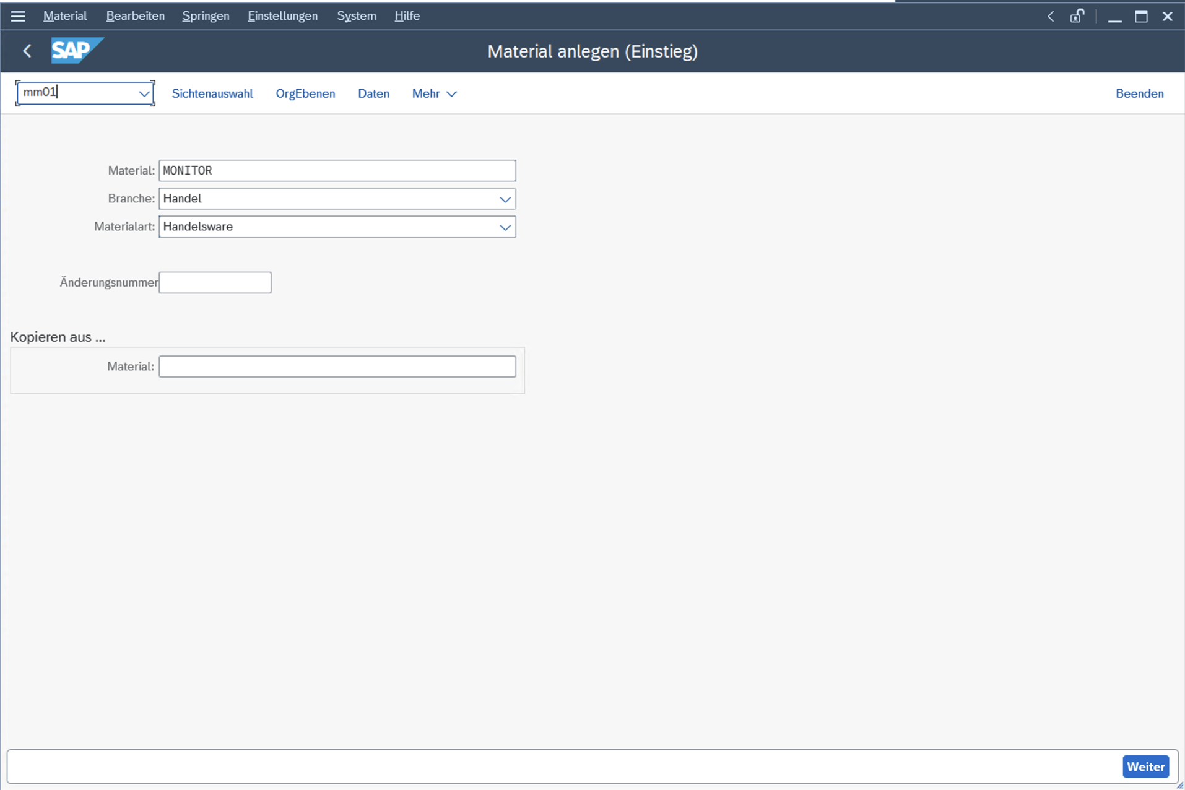Open the hamburger menu icon
The image size is (1185, 790).
18,16
